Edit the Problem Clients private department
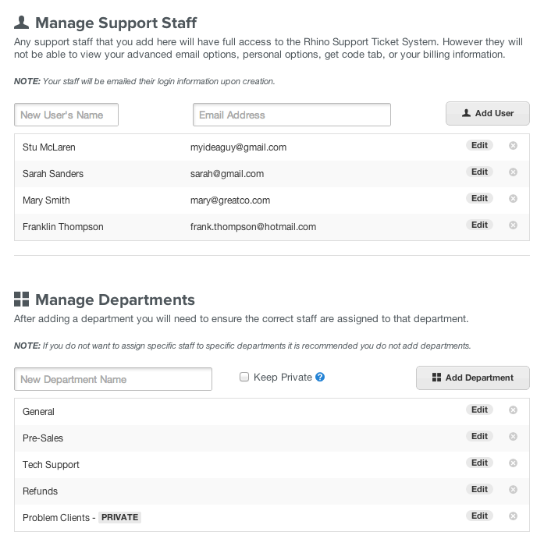Screen dimensions: 544x546 point(479,516)
